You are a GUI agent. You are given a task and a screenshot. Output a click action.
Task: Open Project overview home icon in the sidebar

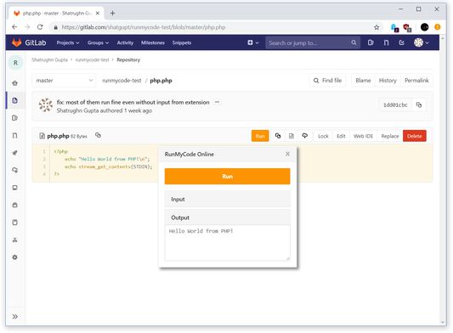point(15,83)
